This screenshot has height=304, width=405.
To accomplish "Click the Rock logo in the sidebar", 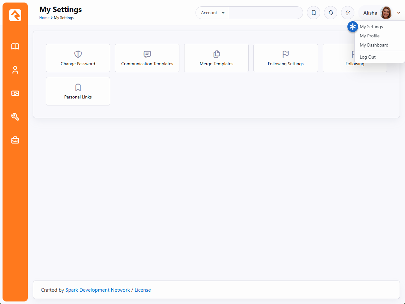I will pos(15,15).
